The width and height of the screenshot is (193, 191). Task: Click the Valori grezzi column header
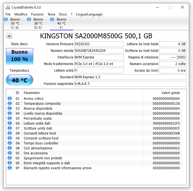162,93
